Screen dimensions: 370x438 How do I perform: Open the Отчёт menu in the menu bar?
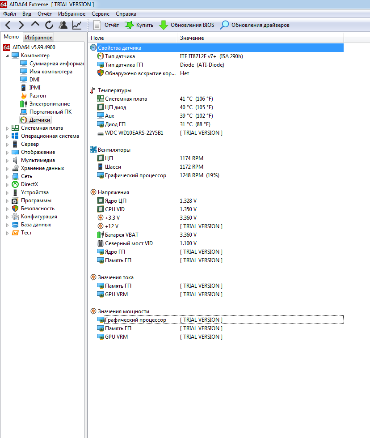[45, 14]
